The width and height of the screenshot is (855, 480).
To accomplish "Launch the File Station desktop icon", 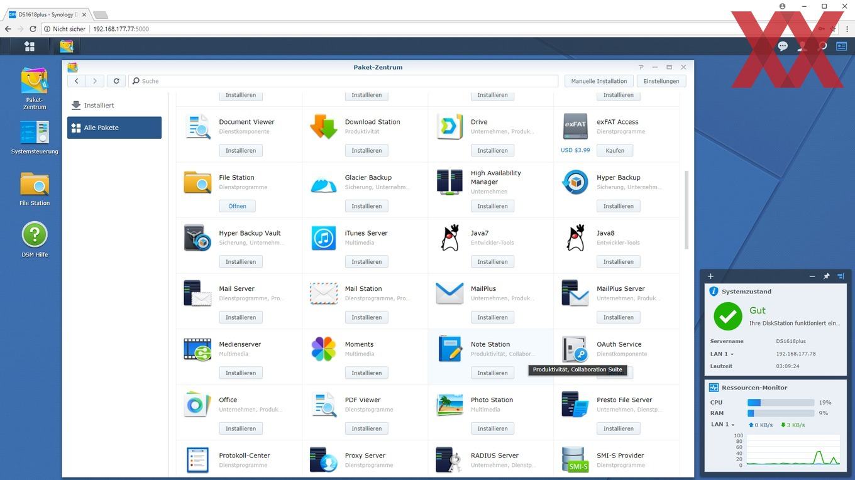I will pos(35,188).
